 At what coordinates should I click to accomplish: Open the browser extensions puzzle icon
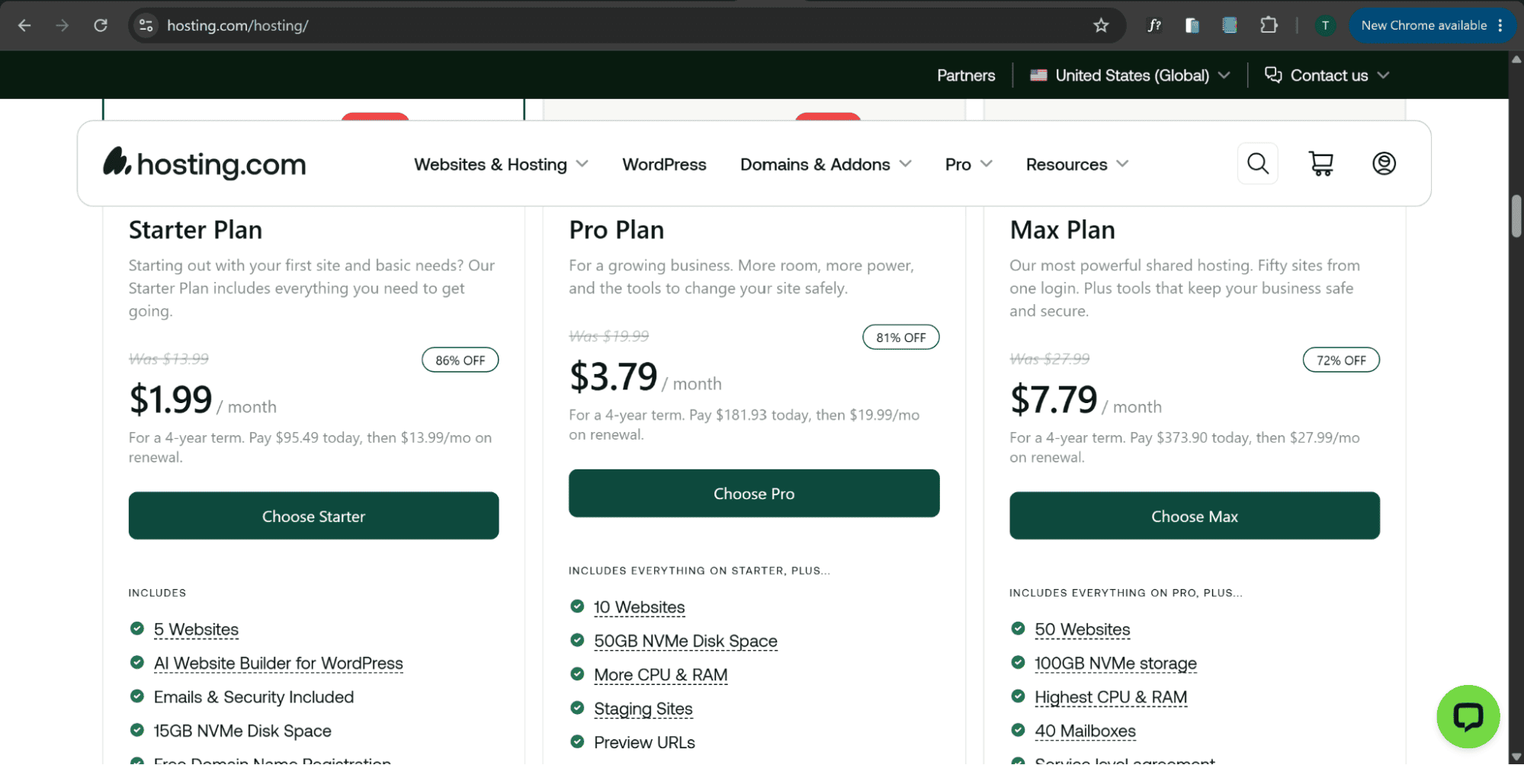coord(1269,25)
